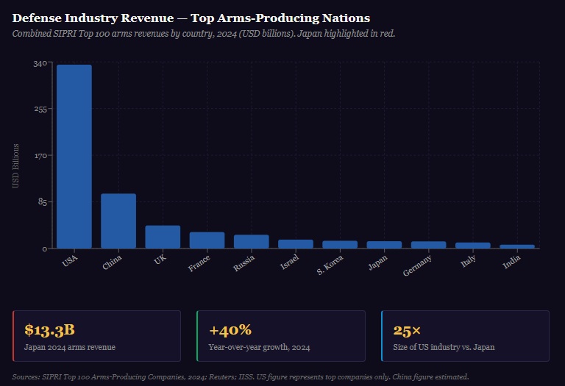Image resolution: width=565 pixels, height=386 pixels.
Task: Click the italic subtitle about SIPRI Top 100
Action: pos(204,34)
